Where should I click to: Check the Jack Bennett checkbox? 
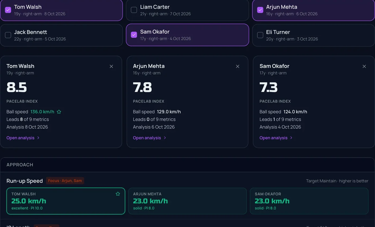(8, 35)
